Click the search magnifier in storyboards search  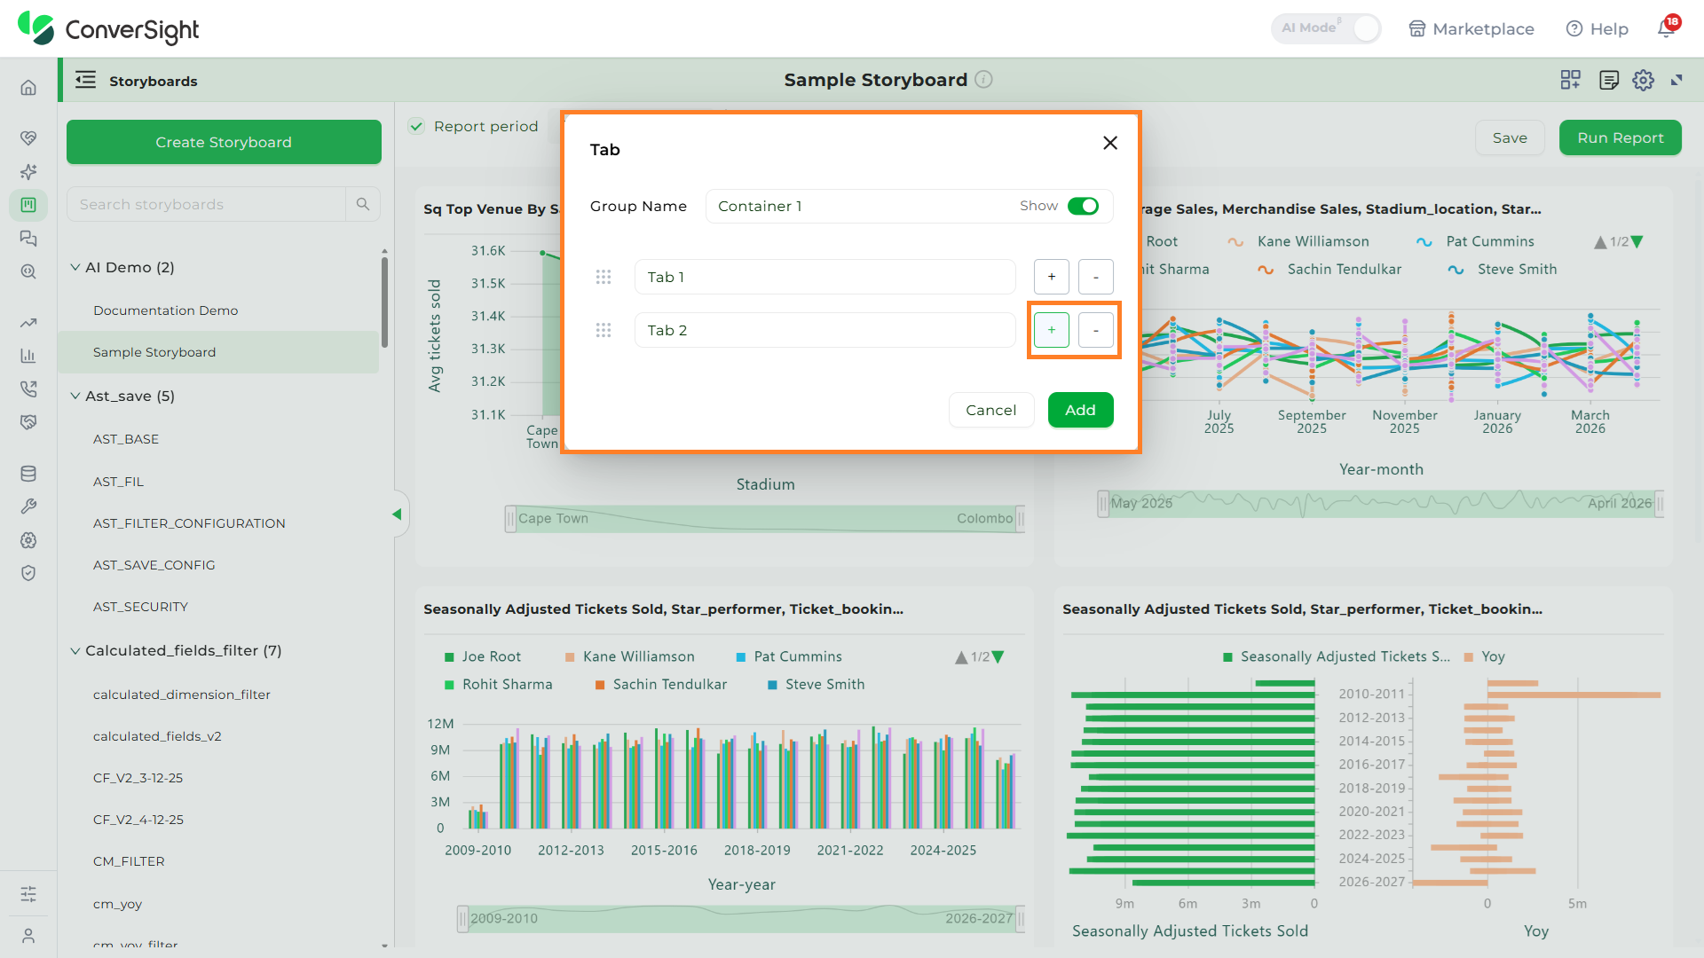(362, 204)
